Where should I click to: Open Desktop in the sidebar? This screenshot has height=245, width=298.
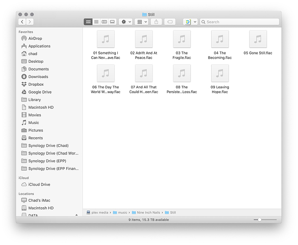point(50,61)
